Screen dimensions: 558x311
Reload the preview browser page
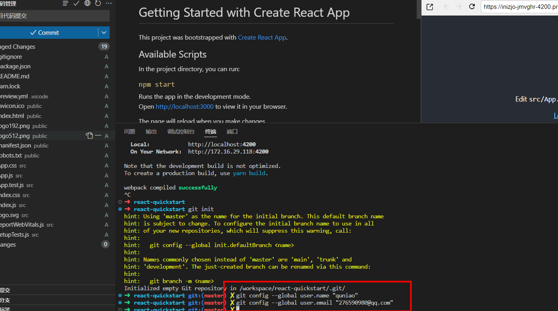click(472, 7)
